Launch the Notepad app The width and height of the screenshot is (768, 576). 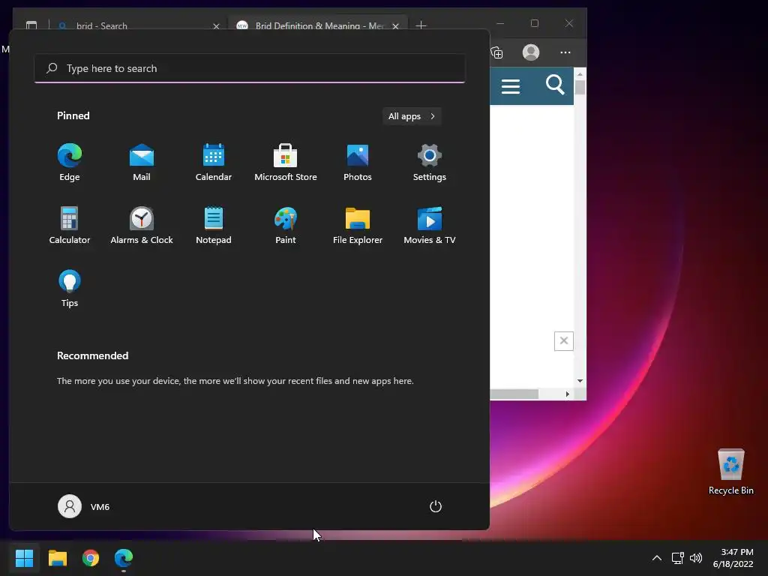tap(214, 226)
